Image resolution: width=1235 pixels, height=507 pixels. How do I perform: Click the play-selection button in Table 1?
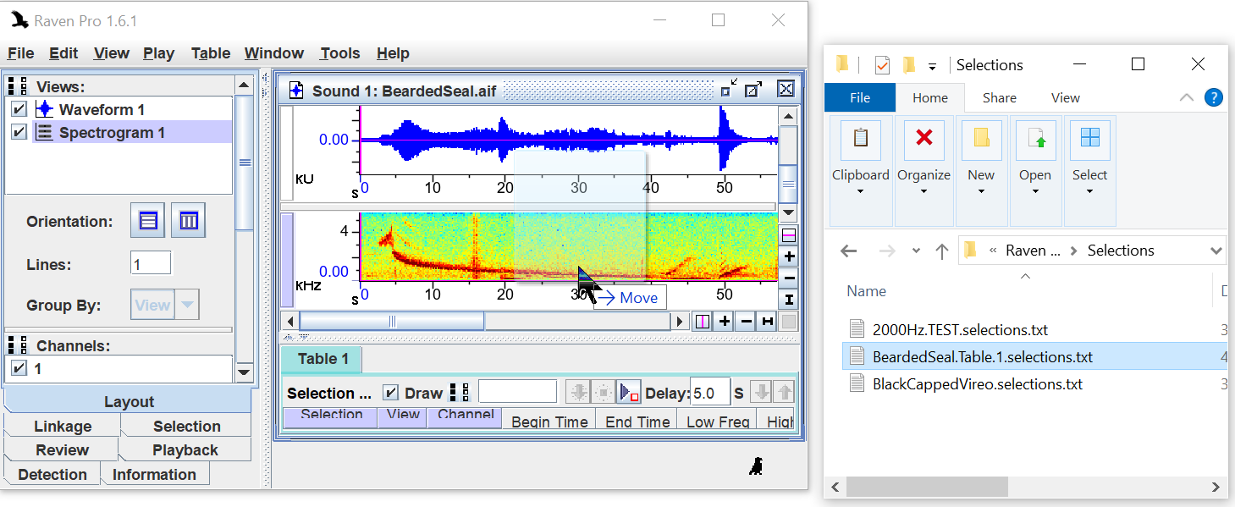[x=628, y=392]
